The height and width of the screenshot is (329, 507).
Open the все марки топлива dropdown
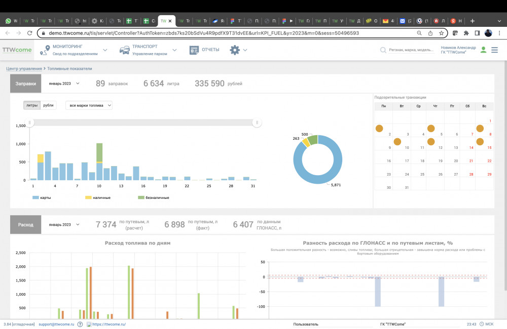pyautogui.click(x=89, y=105)
